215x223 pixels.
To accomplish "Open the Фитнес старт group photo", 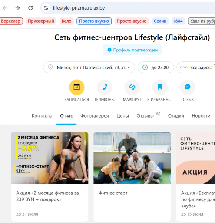I will click(132, 158).
